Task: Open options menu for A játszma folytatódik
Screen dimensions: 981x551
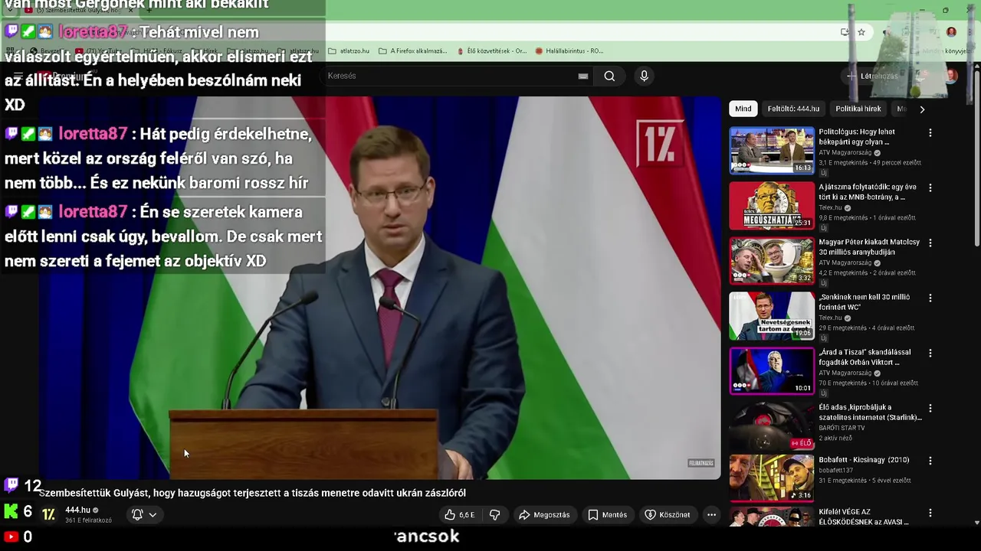Action: [930, 187]
